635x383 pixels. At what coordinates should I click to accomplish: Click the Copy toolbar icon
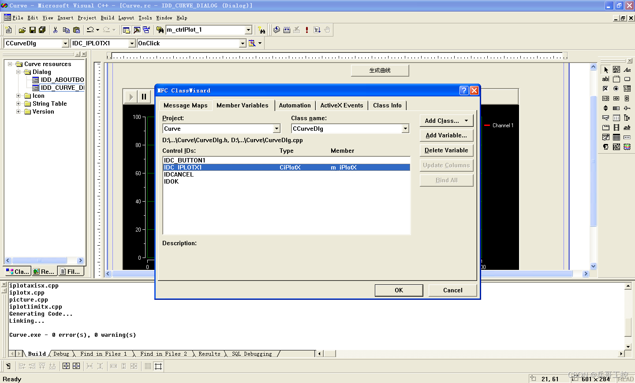[x=66, y=30]
